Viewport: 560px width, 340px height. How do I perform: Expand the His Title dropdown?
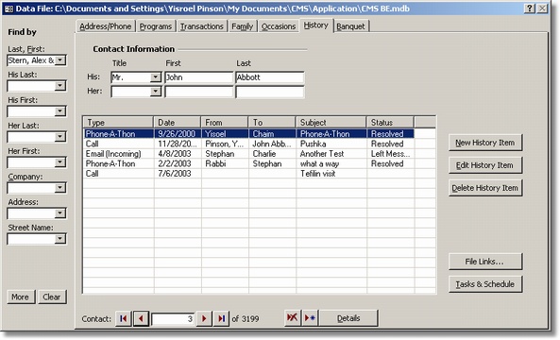point(156,77)
